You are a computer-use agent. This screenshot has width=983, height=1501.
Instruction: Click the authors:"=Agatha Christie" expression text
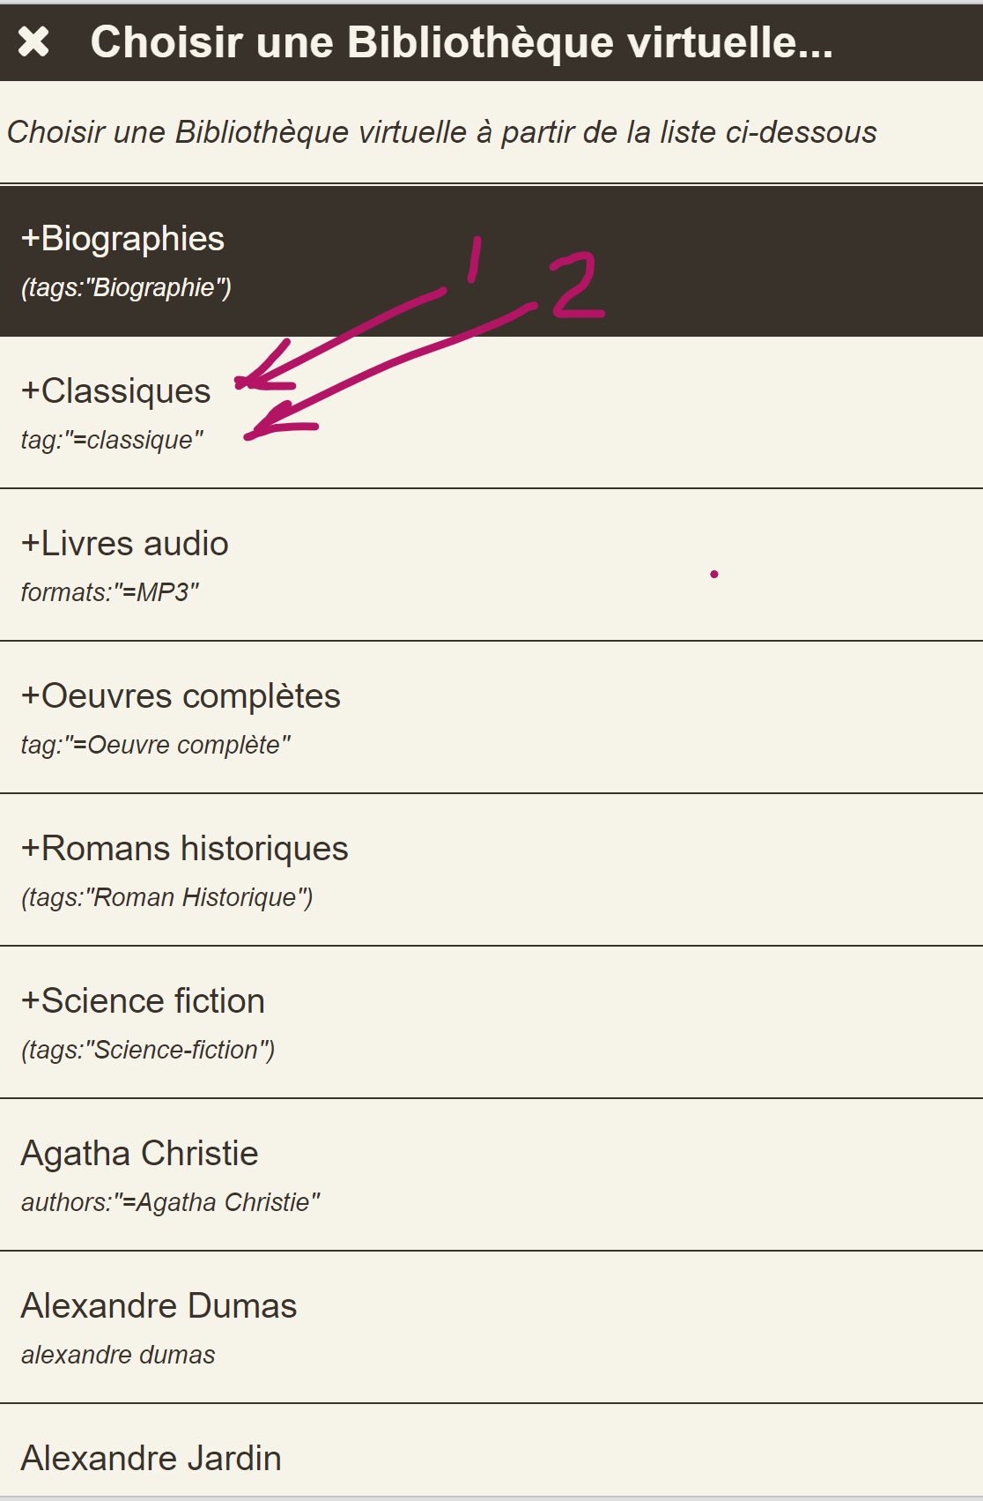click(170, 1202)
